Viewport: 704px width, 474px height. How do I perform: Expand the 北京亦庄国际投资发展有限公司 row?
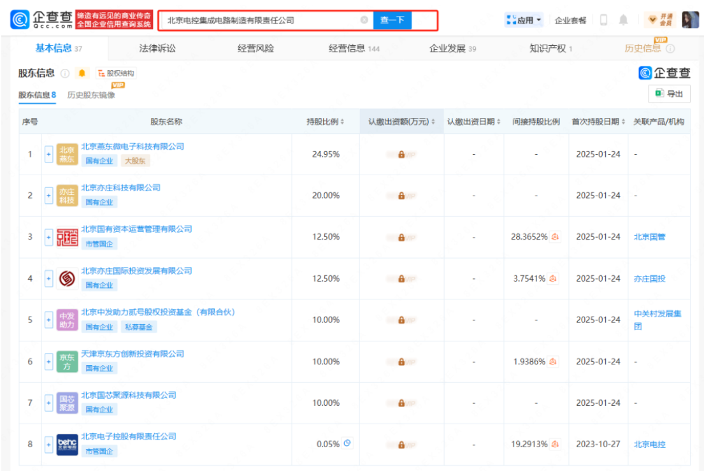(48, 279)
